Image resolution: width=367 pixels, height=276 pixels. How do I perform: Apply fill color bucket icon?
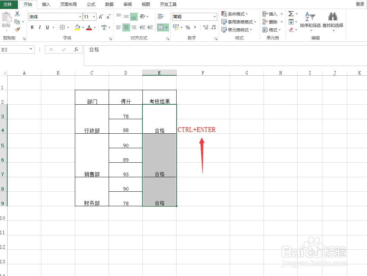click(x=78, y=27)
